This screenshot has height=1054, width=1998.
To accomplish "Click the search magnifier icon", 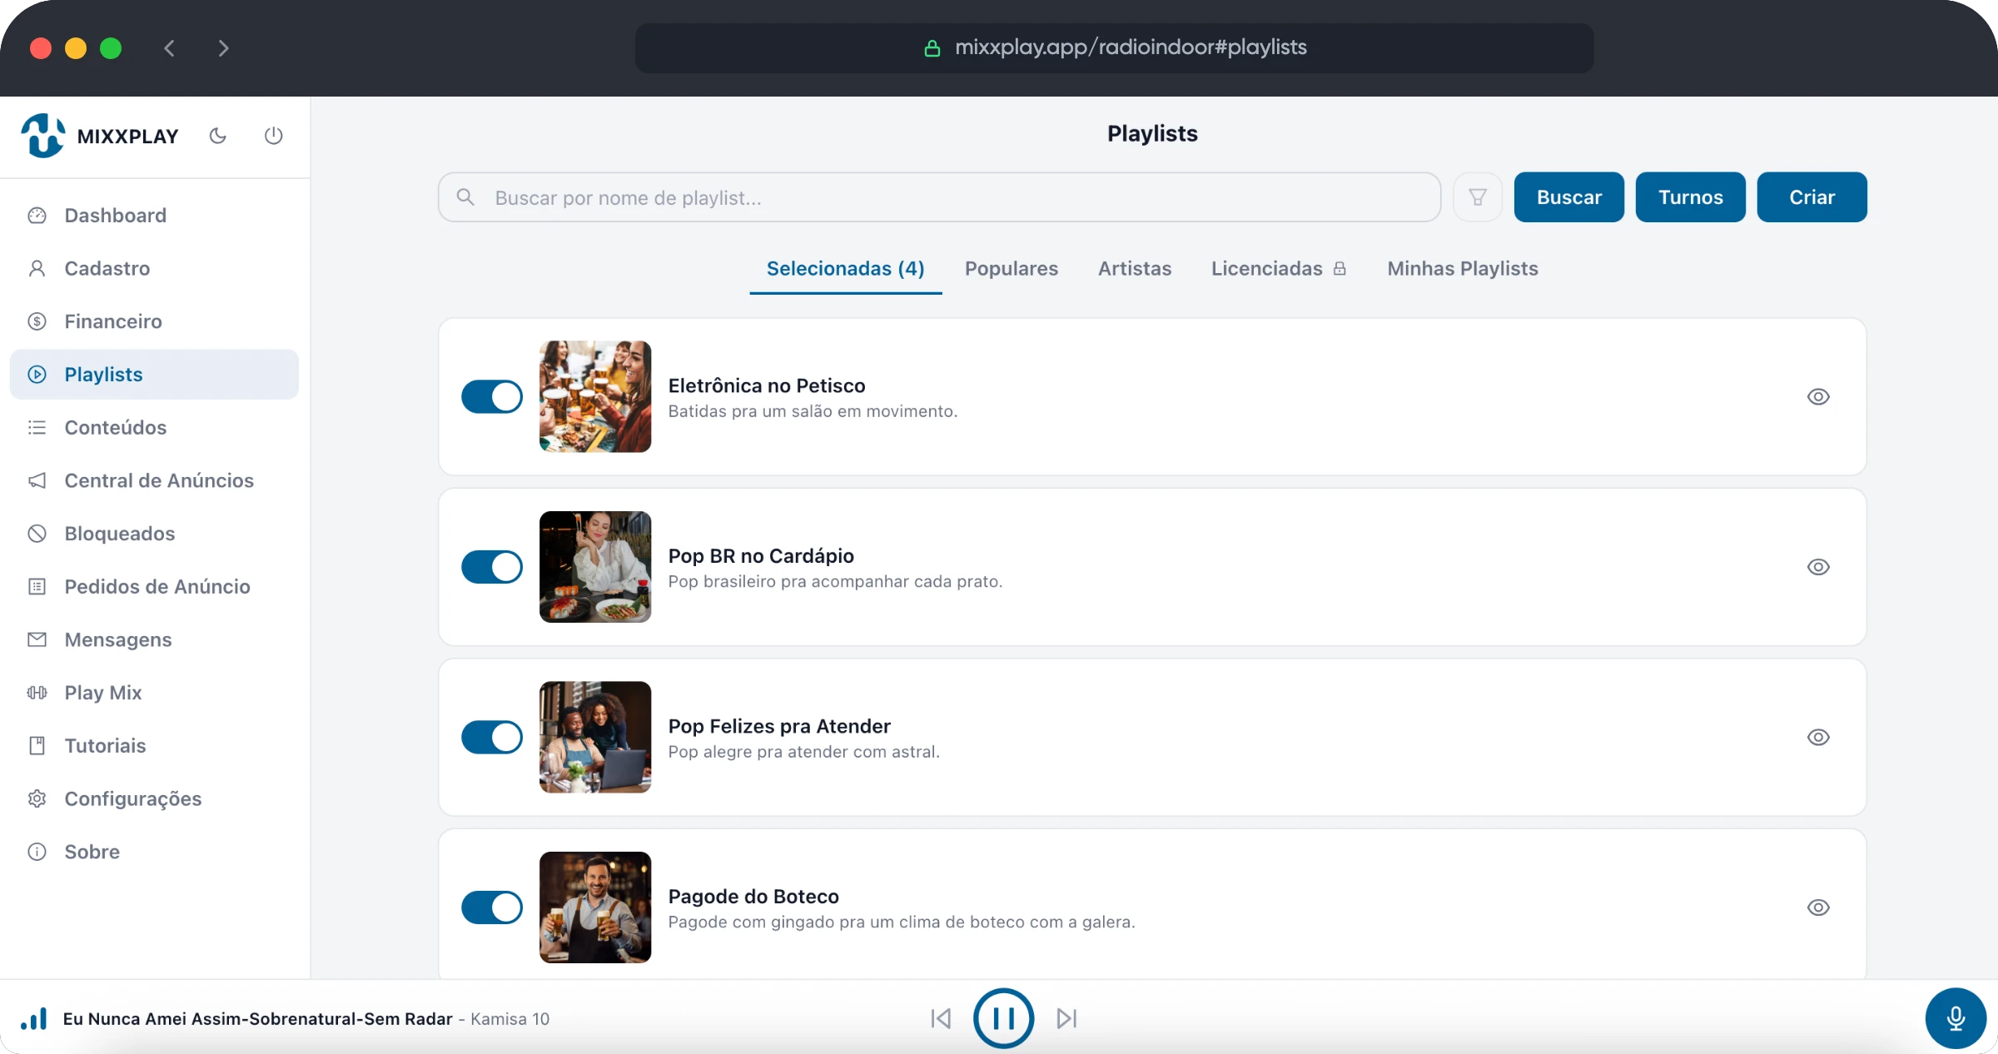I will [x=465, y=197].
